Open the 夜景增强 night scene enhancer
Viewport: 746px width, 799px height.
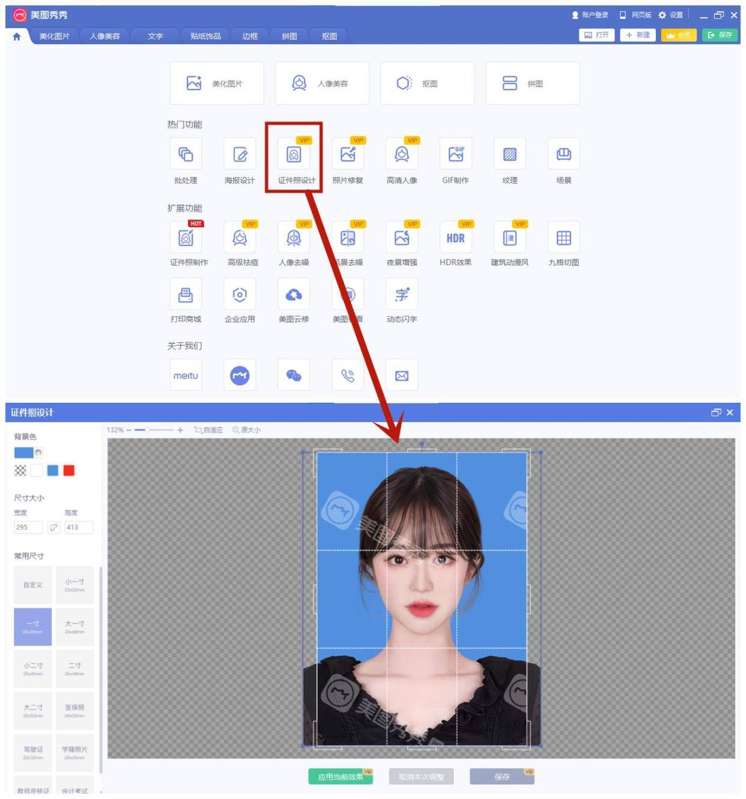click(x=402, y=238)
